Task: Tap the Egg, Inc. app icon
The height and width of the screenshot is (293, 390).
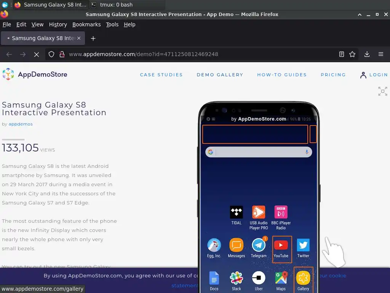Action: click(x=214, y=245)
